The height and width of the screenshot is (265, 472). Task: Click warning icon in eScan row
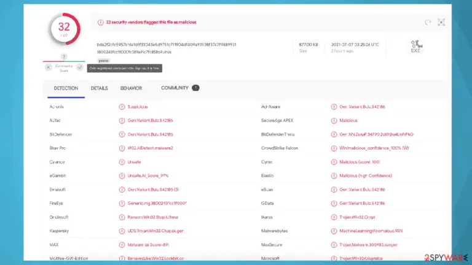334,190
